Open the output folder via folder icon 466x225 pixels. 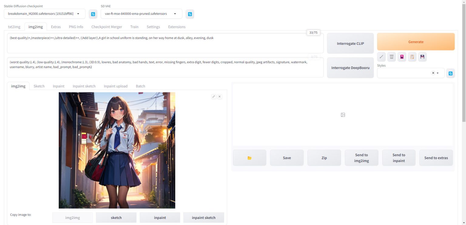click(x=249, y=158)
